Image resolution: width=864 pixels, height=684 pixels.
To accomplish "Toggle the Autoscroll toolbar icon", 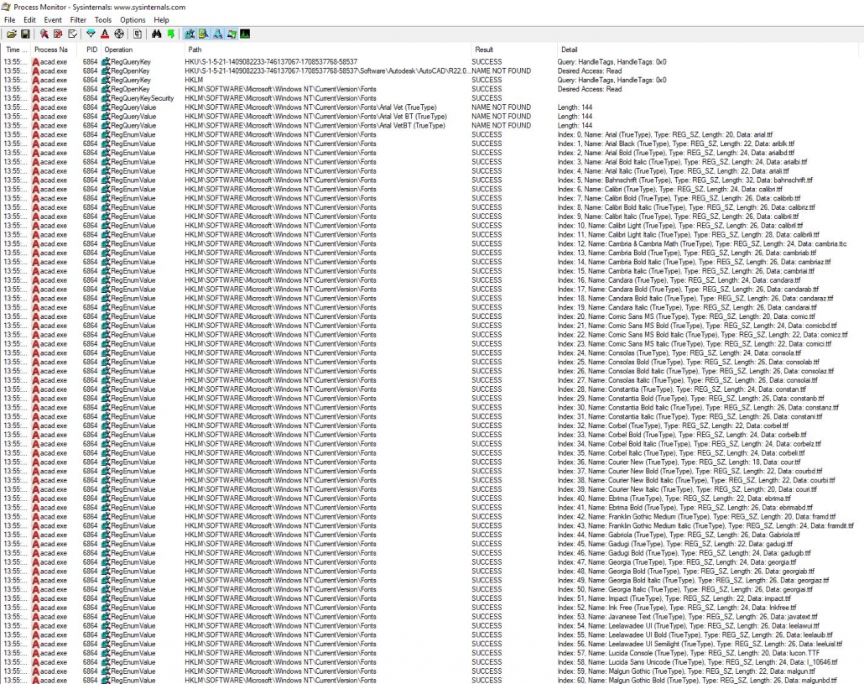I will tap(58, 34).
